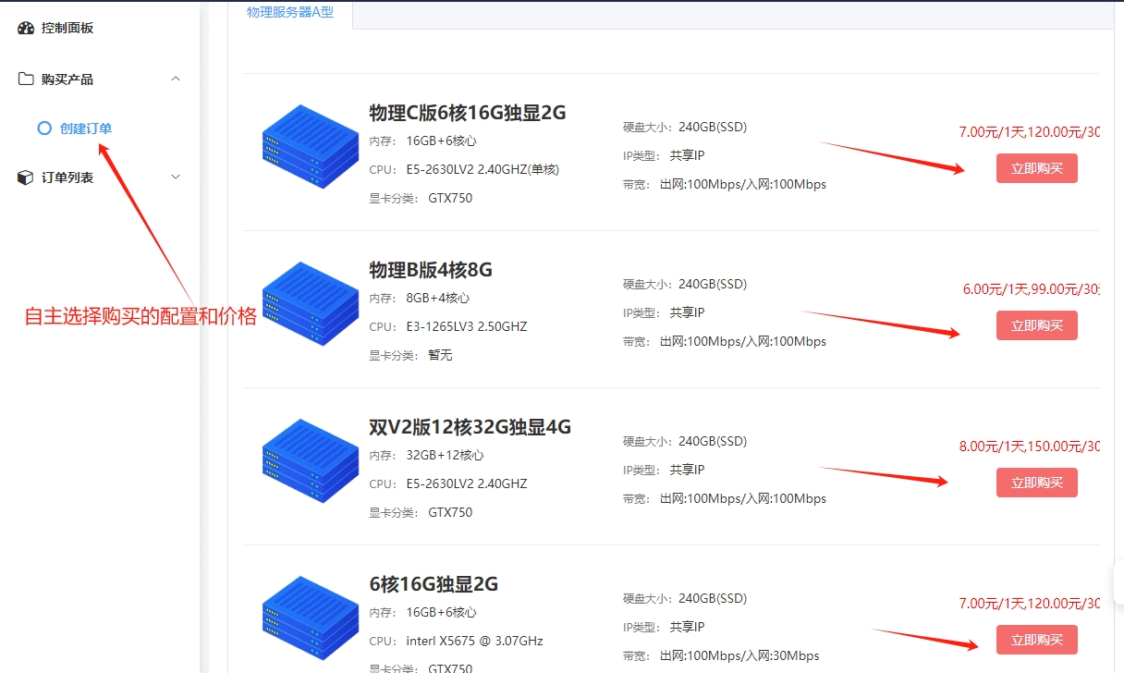Switch to the 物理服务器A型 tab
This screenshot has width=1124, height=673.
click(x=290, y=12)
